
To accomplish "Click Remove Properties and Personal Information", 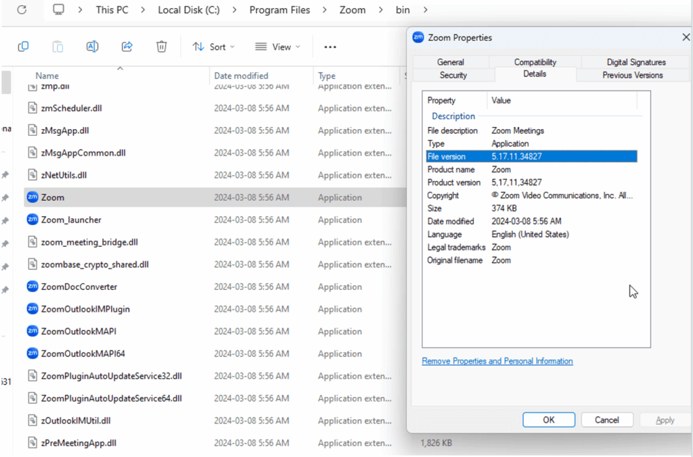I will (497, 361).
